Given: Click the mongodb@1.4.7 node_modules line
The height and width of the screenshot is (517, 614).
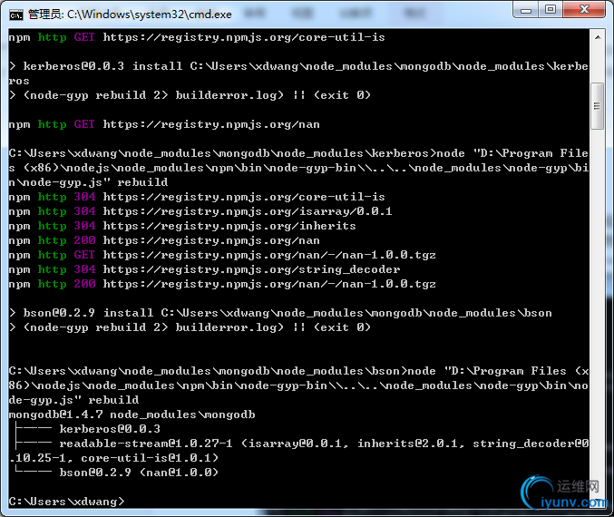Looking at the screenshot, I should (x=132, y=415).
